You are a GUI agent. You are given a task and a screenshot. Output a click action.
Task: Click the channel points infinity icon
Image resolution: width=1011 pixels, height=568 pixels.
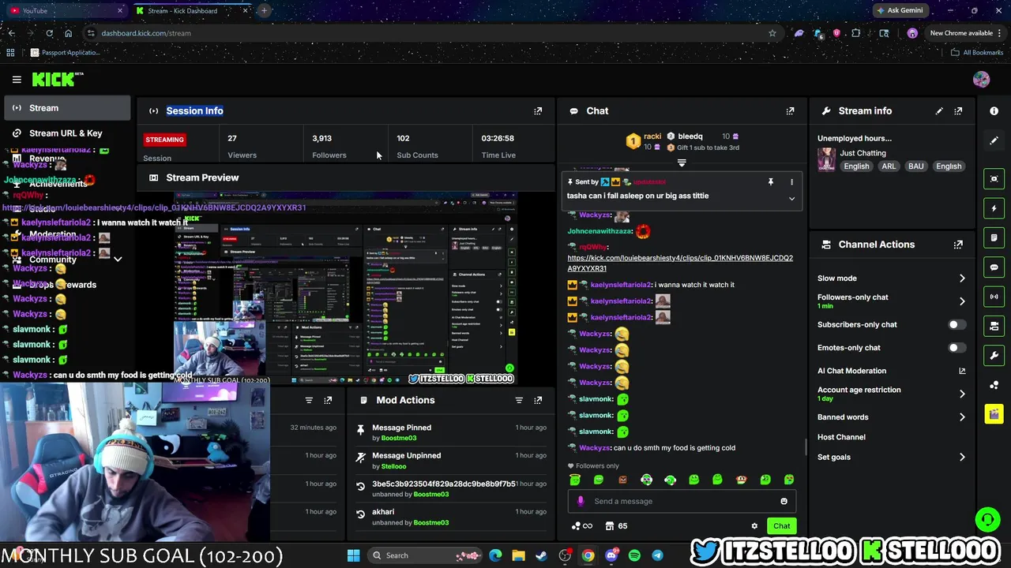coord(581,526)
